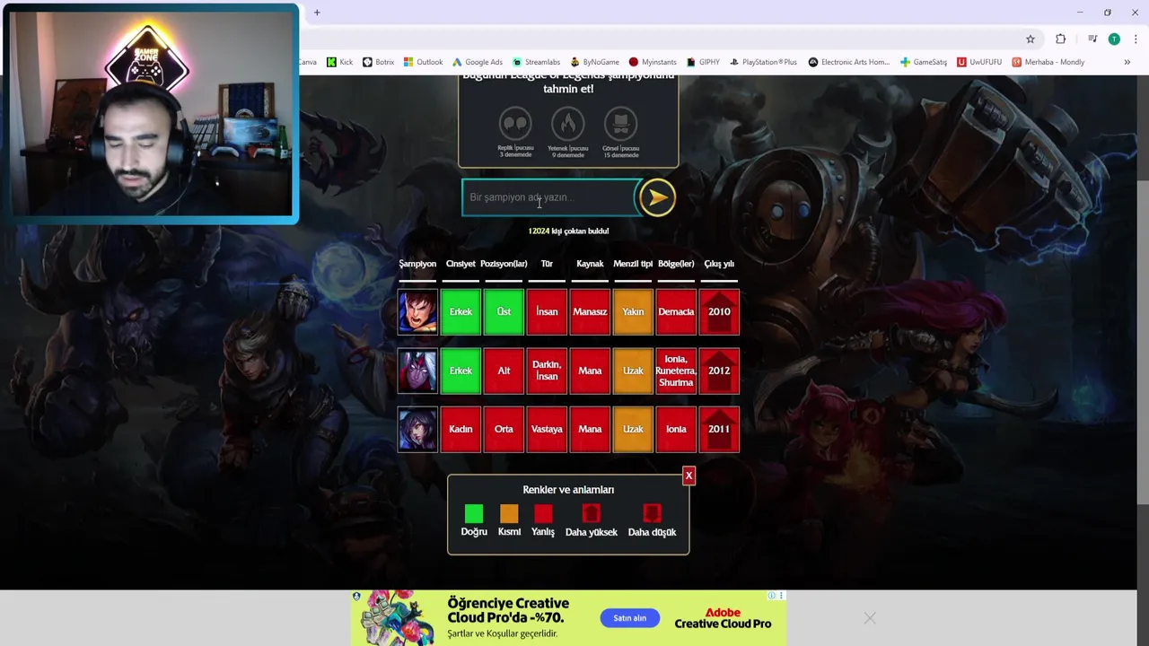Screen dimensions: 1149x646
Task: Open the Chrome three-dot menu
Action: [1136, 39]
